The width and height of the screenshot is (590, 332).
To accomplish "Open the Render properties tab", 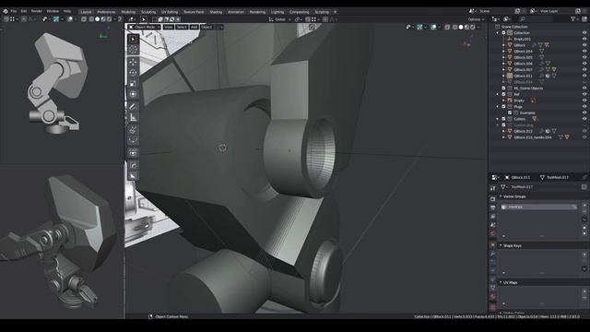I will 493,199.
